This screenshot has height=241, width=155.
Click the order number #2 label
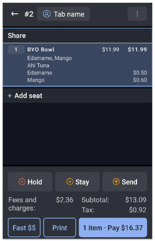29,14
